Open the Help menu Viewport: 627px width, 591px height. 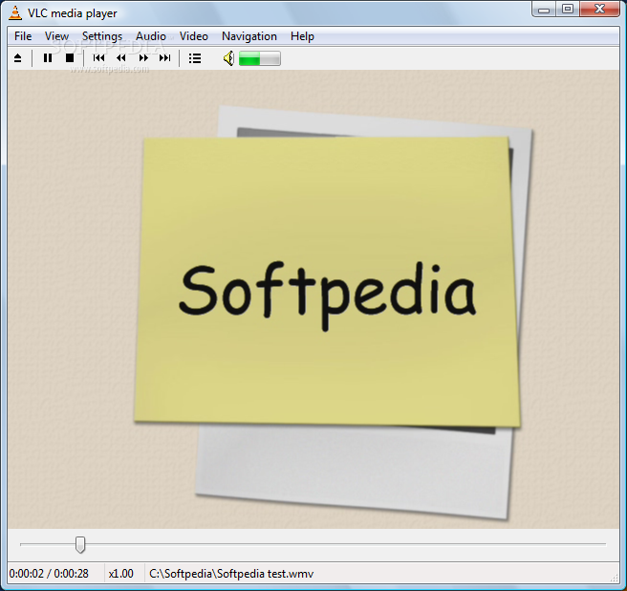tap(302, 36)
